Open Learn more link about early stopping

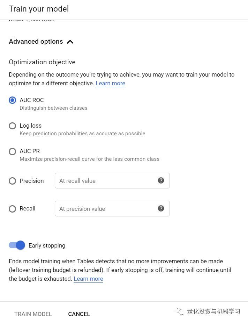tap(88, 279)
